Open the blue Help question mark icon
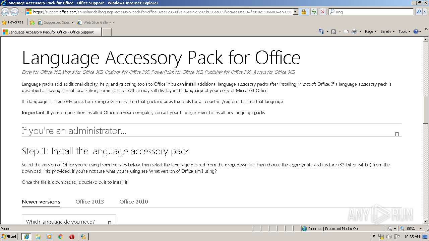Image resolution: width=429 pixels, height=241 pixels. point(416,31)
